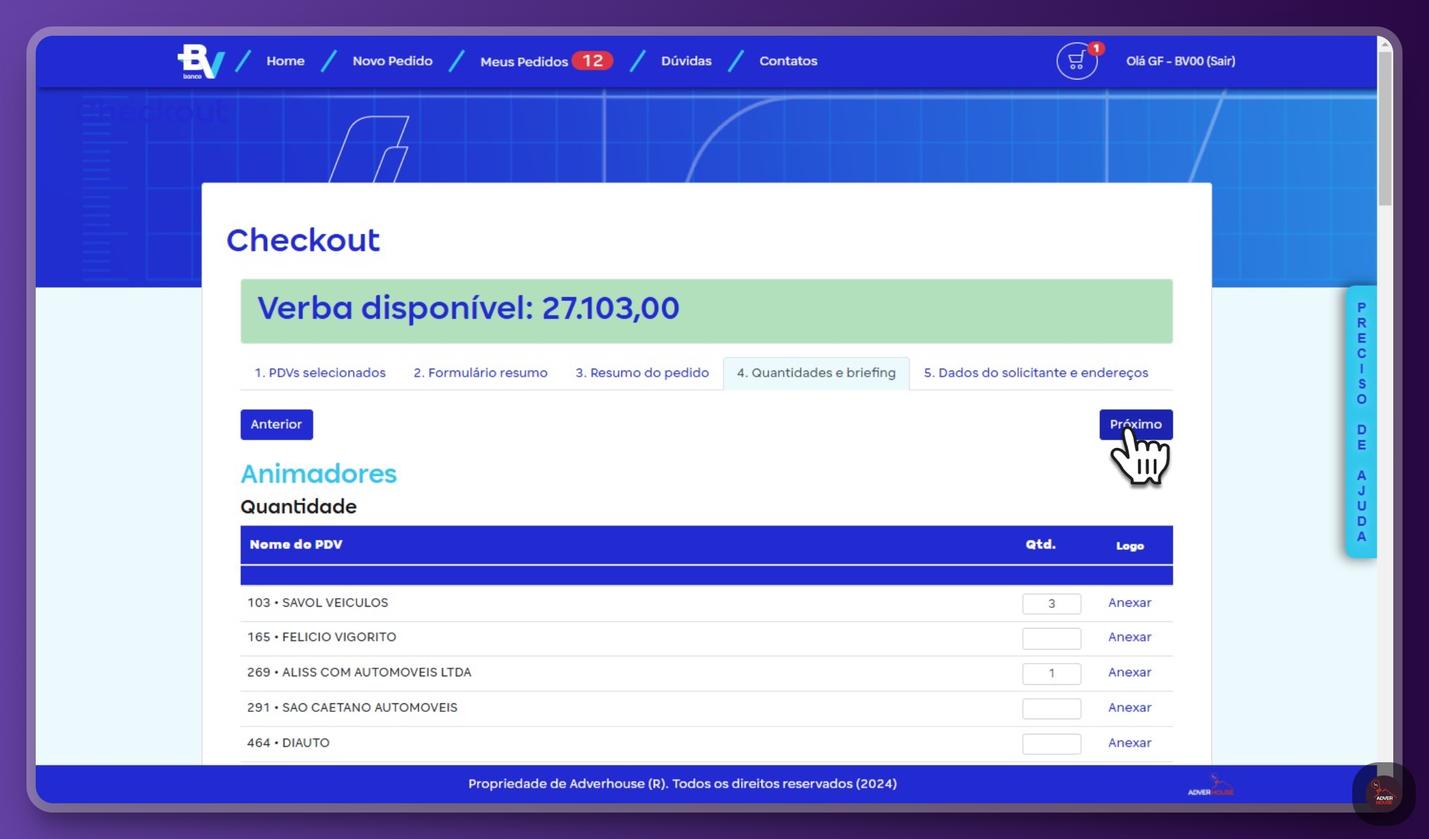This screenshot has width=1429, height=839.
Task: Click the Meus Pedidos 12 badge
Action: click(593, 61)
